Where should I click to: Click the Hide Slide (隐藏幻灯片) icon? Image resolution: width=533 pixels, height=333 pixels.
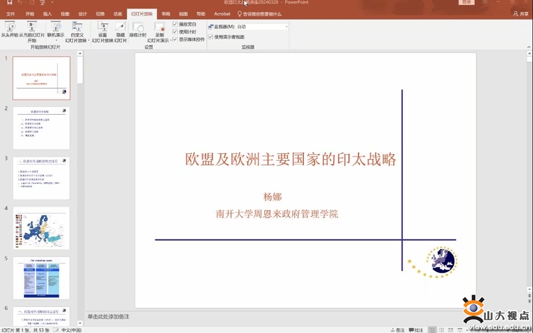[x=120, y=27]
